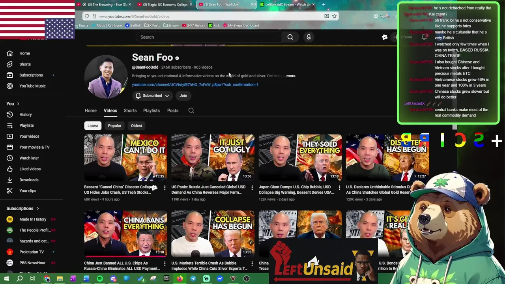Open options for U.S. Markets Terrible Crash video
The image size is (505, 284).
coord(252,263)
